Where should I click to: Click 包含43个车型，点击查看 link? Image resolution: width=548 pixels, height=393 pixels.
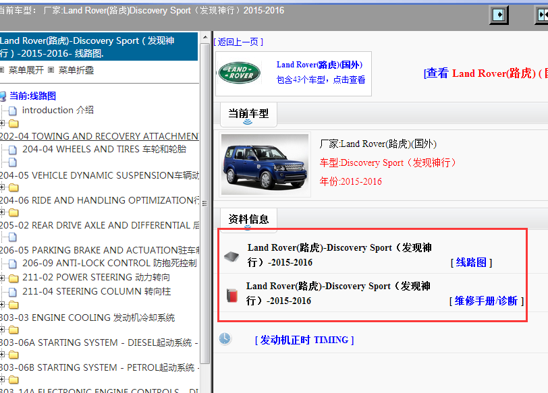[x=321, y=80]
